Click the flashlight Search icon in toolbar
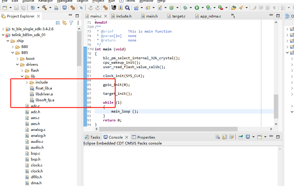Image resolution: width=294 pixels, height=186 pixels. click(x=241, y=8)
